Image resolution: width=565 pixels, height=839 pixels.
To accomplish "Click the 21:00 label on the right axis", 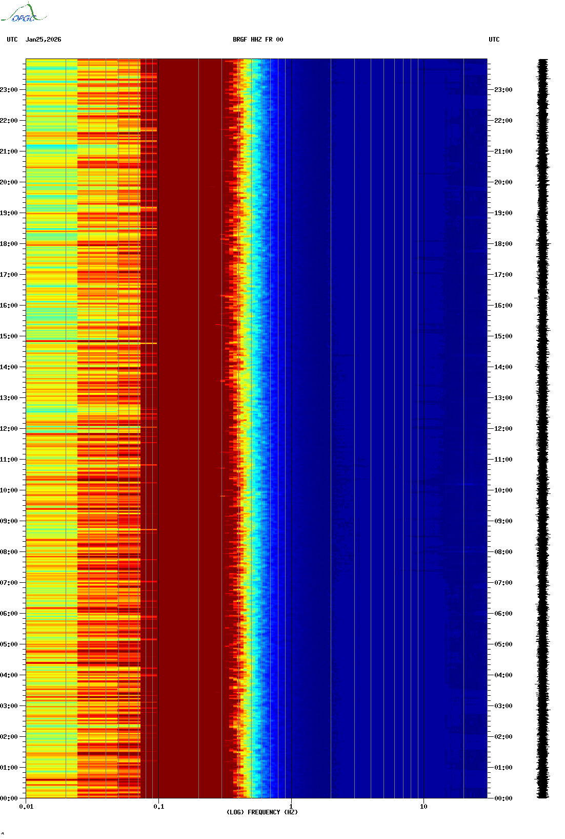I will pyautogui.click(x=503, y=151).
